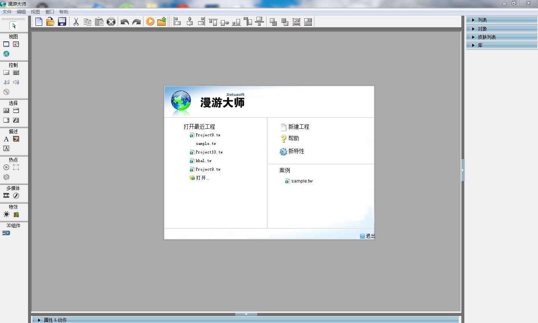
Task: Expand the 对象 panel
Action: (x=502, y=29)
